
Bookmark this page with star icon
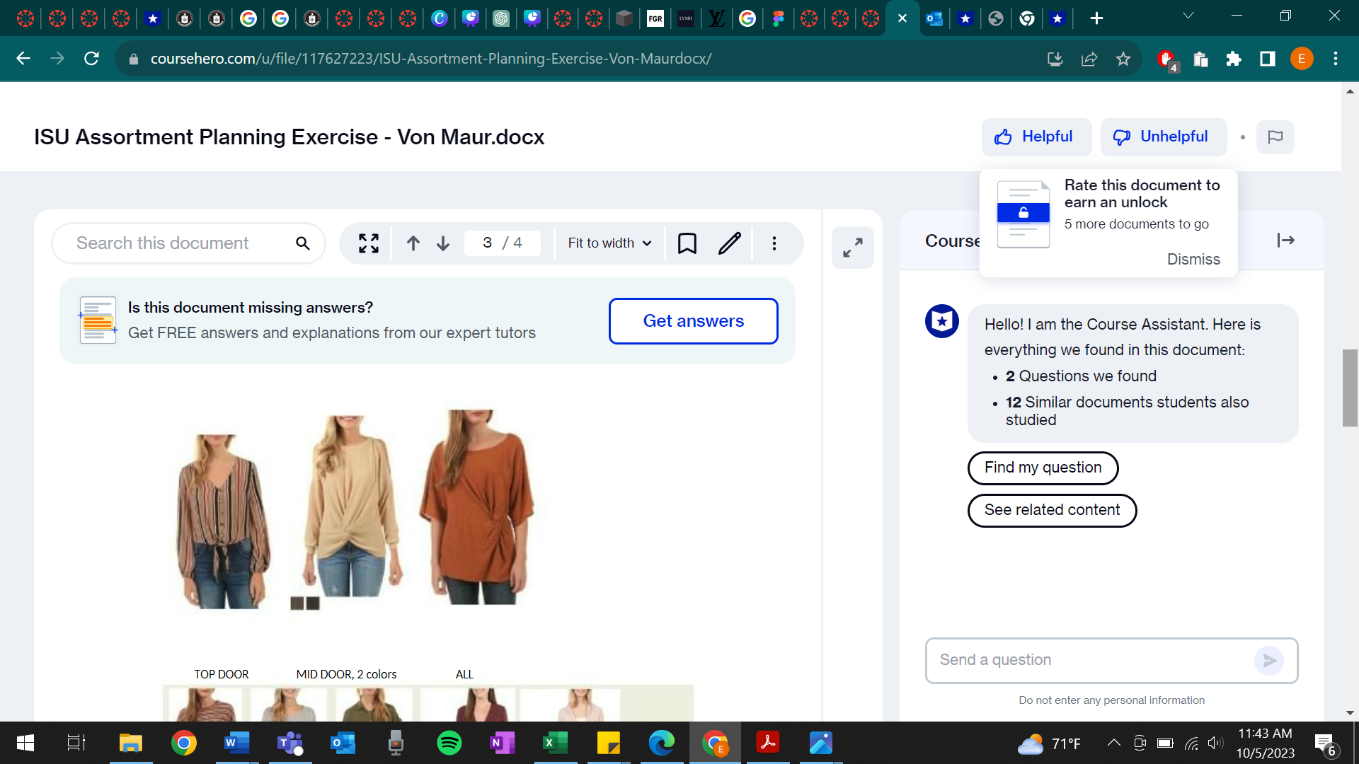coord(1123,59)
